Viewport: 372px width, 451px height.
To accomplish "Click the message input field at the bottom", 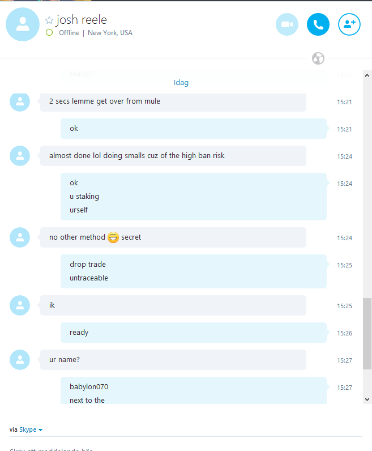I will (186, 447).
